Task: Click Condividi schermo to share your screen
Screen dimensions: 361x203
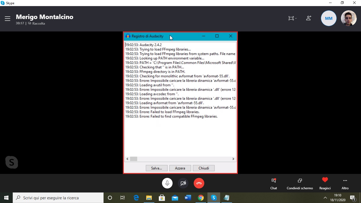Action: pos(299,183)
